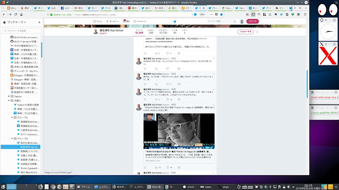Open the Sheko Egawa bookmark
This screenshot has height=190, width=339.
click(28, 168)
